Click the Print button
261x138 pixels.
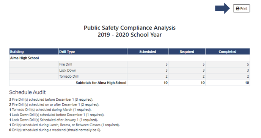[241, 8]
